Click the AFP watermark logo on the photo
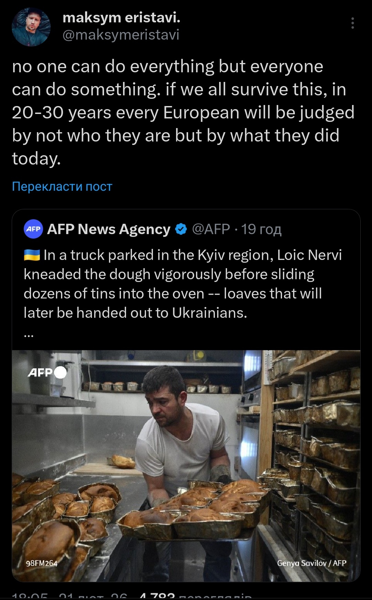This screenshot has height=600, width=372. click(47, 372)
